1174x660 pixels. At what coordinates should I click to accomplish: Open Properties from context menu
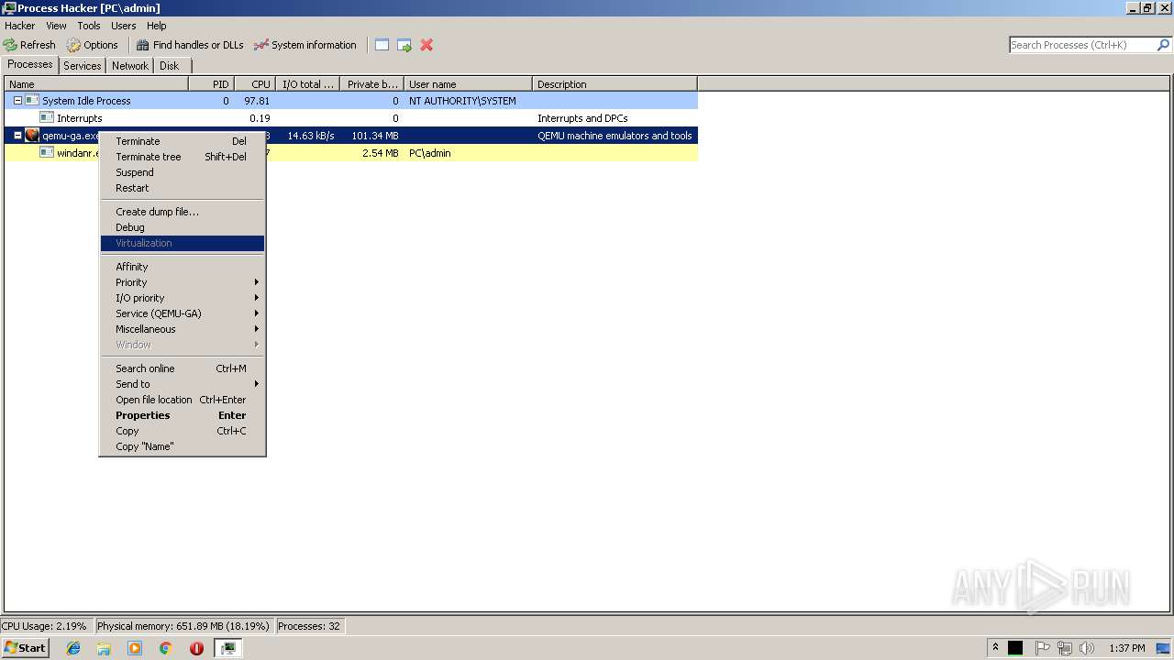(183, 415)
